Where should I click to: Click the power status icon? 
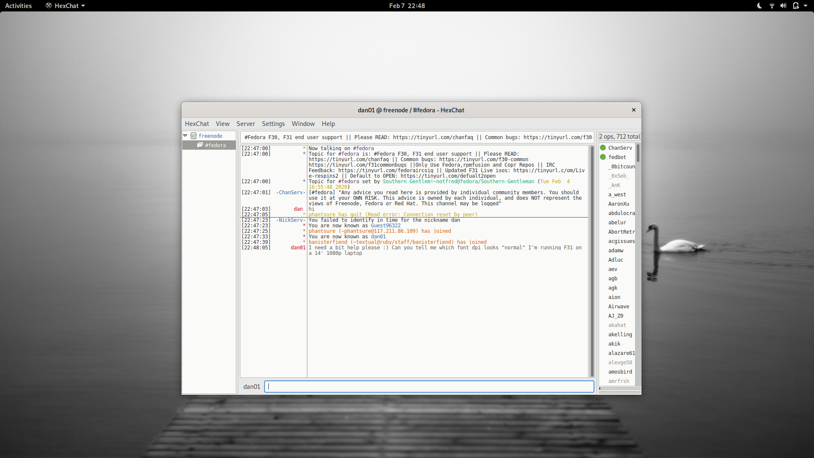tap(796, 6)
